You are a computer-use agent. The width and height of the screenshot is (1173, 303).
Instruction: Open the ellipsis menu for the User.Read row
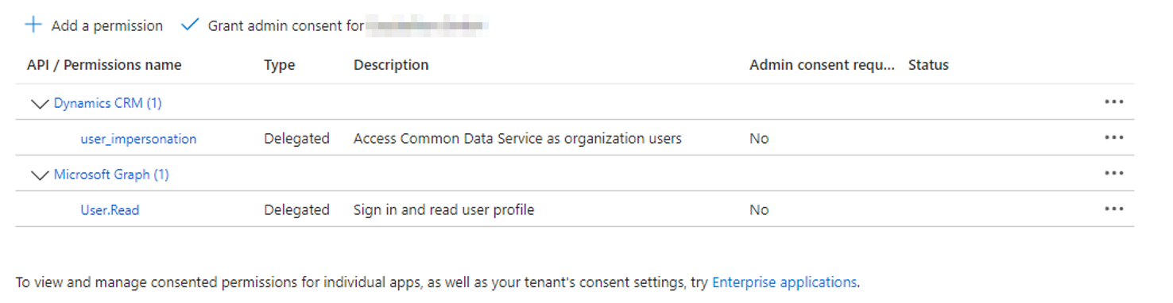pyautogui.click(x=1113, y=209)
